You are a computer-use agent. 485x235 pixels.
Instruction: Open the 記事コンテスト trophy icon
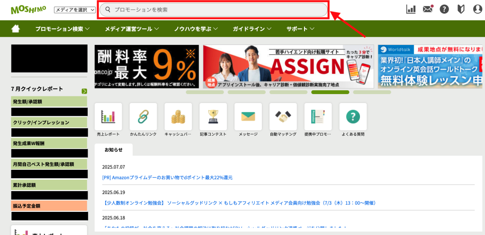tap(213, 116)
